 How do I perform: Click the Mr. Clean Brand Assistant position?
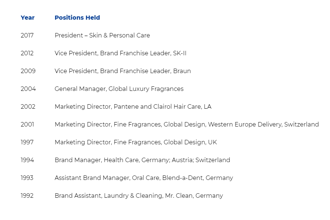[139, 196]
